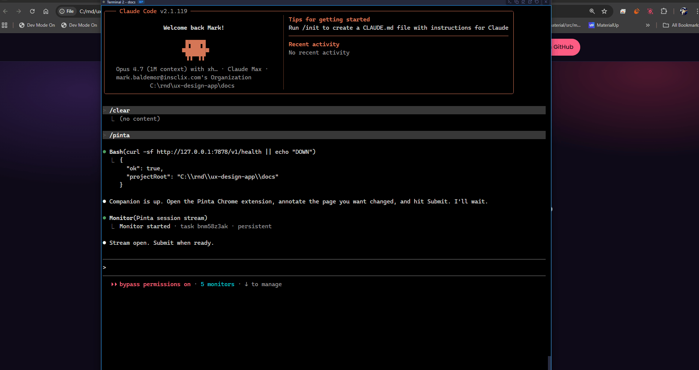This screenshot has width=699, height=370.
Task: Open the Chrome Extensions puzzle menu
Action: click(x=664, y=11)
